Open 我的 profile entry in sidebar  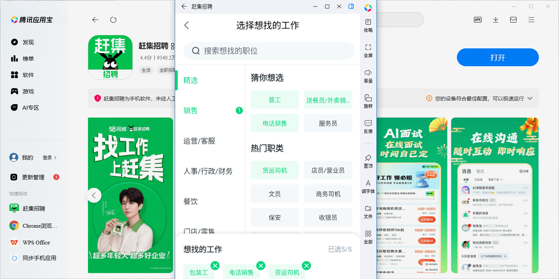point(21,158)
